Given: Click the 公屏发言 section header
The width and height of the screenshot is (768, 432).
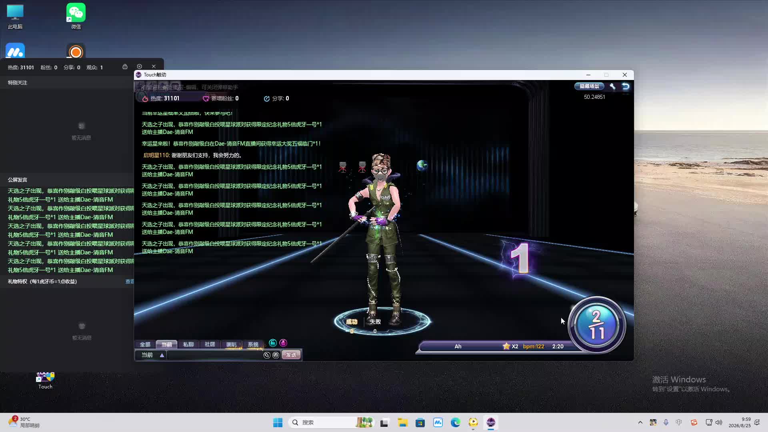Looking at the screenshot, I should 18,180.
